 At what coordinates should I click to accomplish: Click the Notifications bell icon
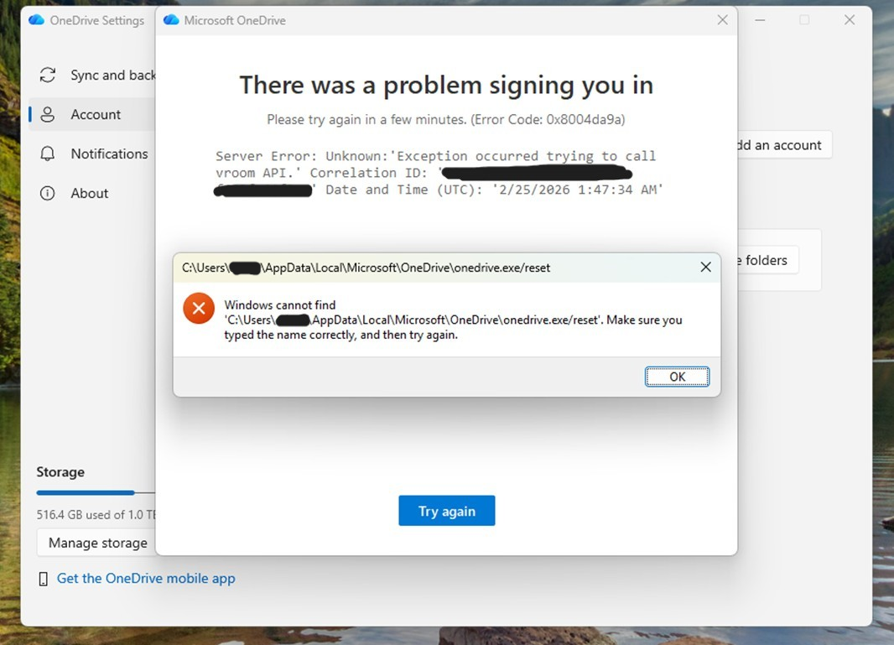click(x=48, y=153)
